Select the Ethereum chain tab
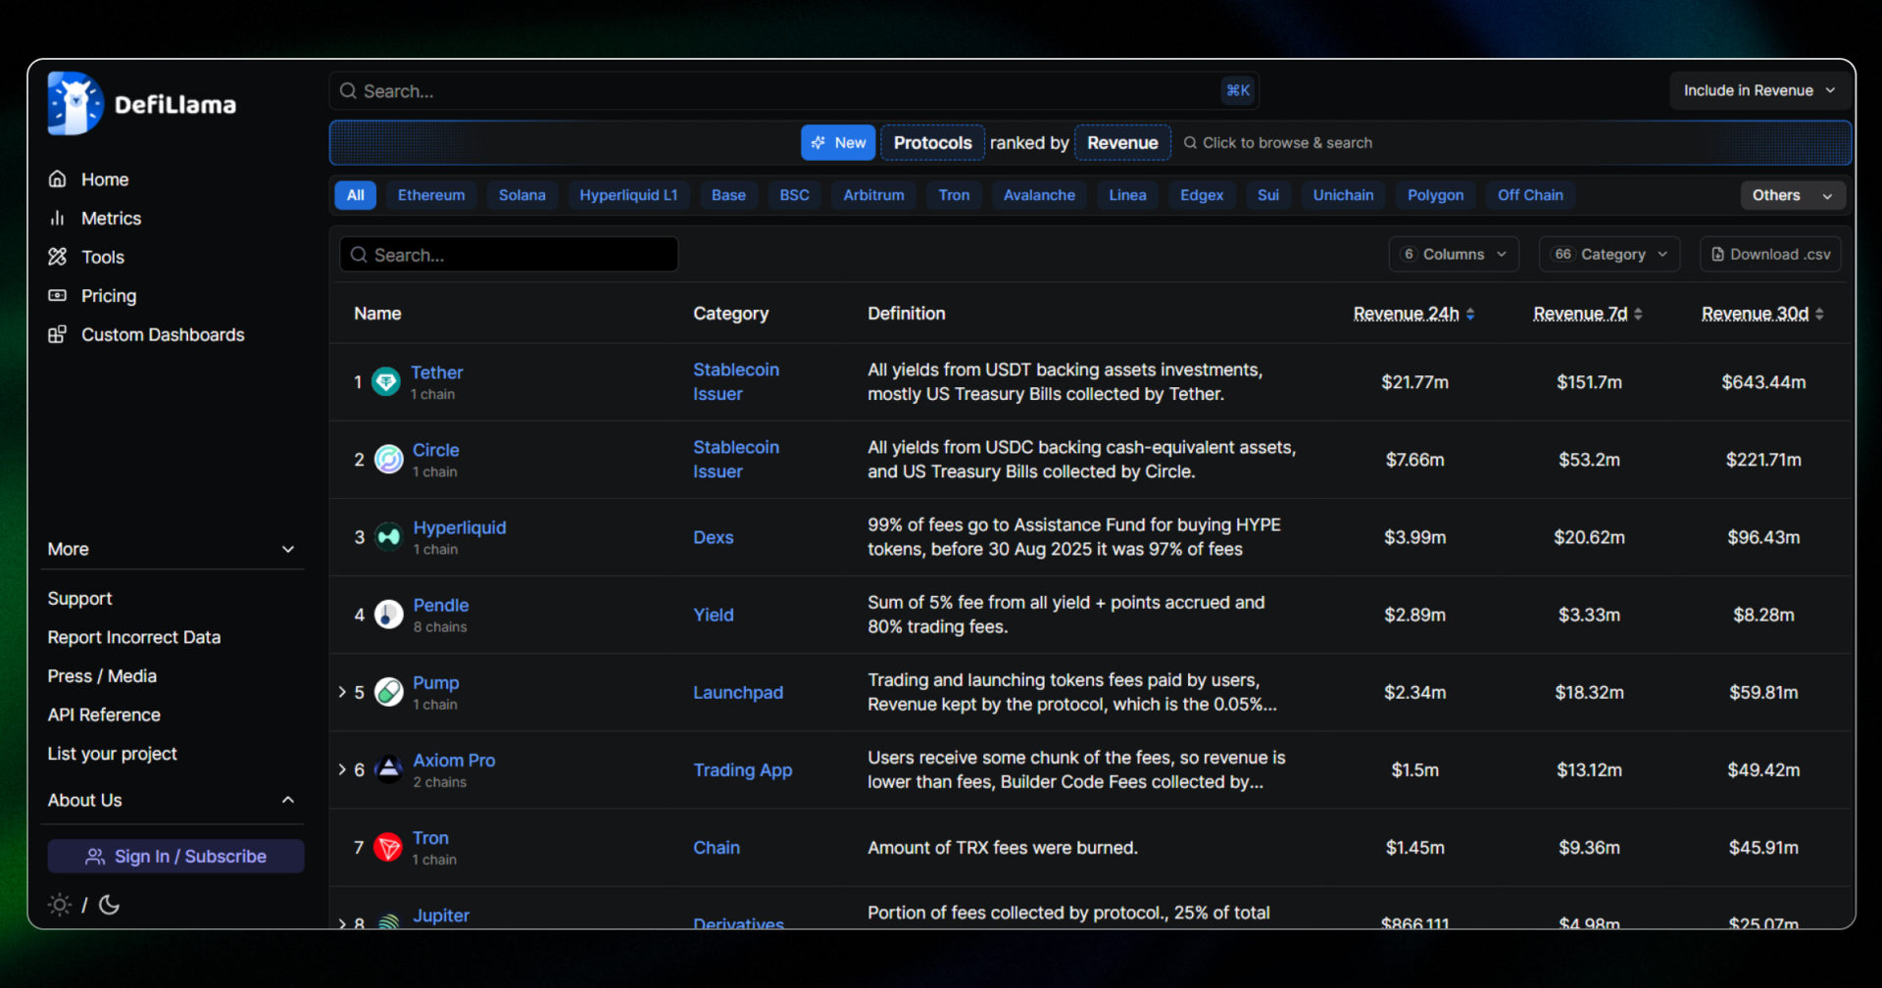This screenshot has height=988, width=1882. point(431,195)
